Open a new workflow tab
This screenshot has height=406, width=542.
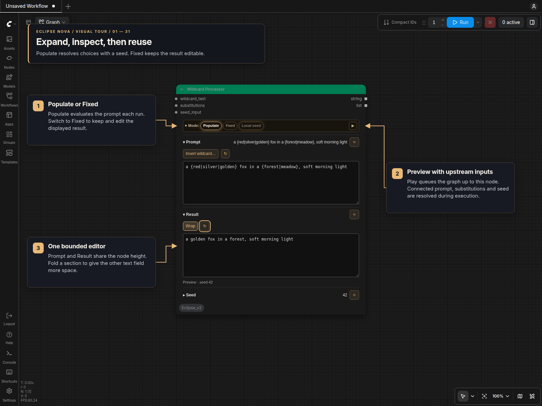pyautogui.click(x=68, y=6)
